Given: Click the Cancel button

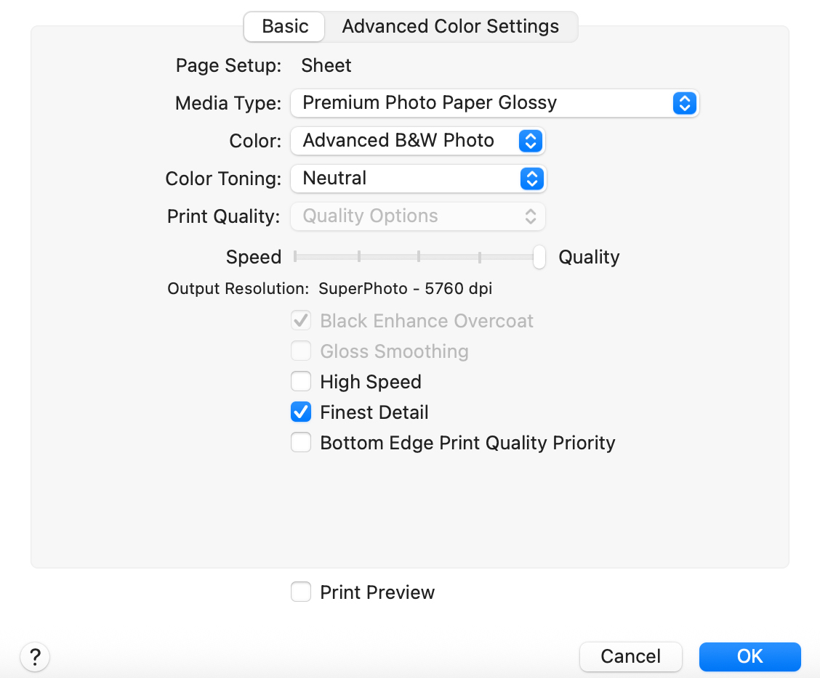Looking at the screenshot, I should click(x=630, y=656).
